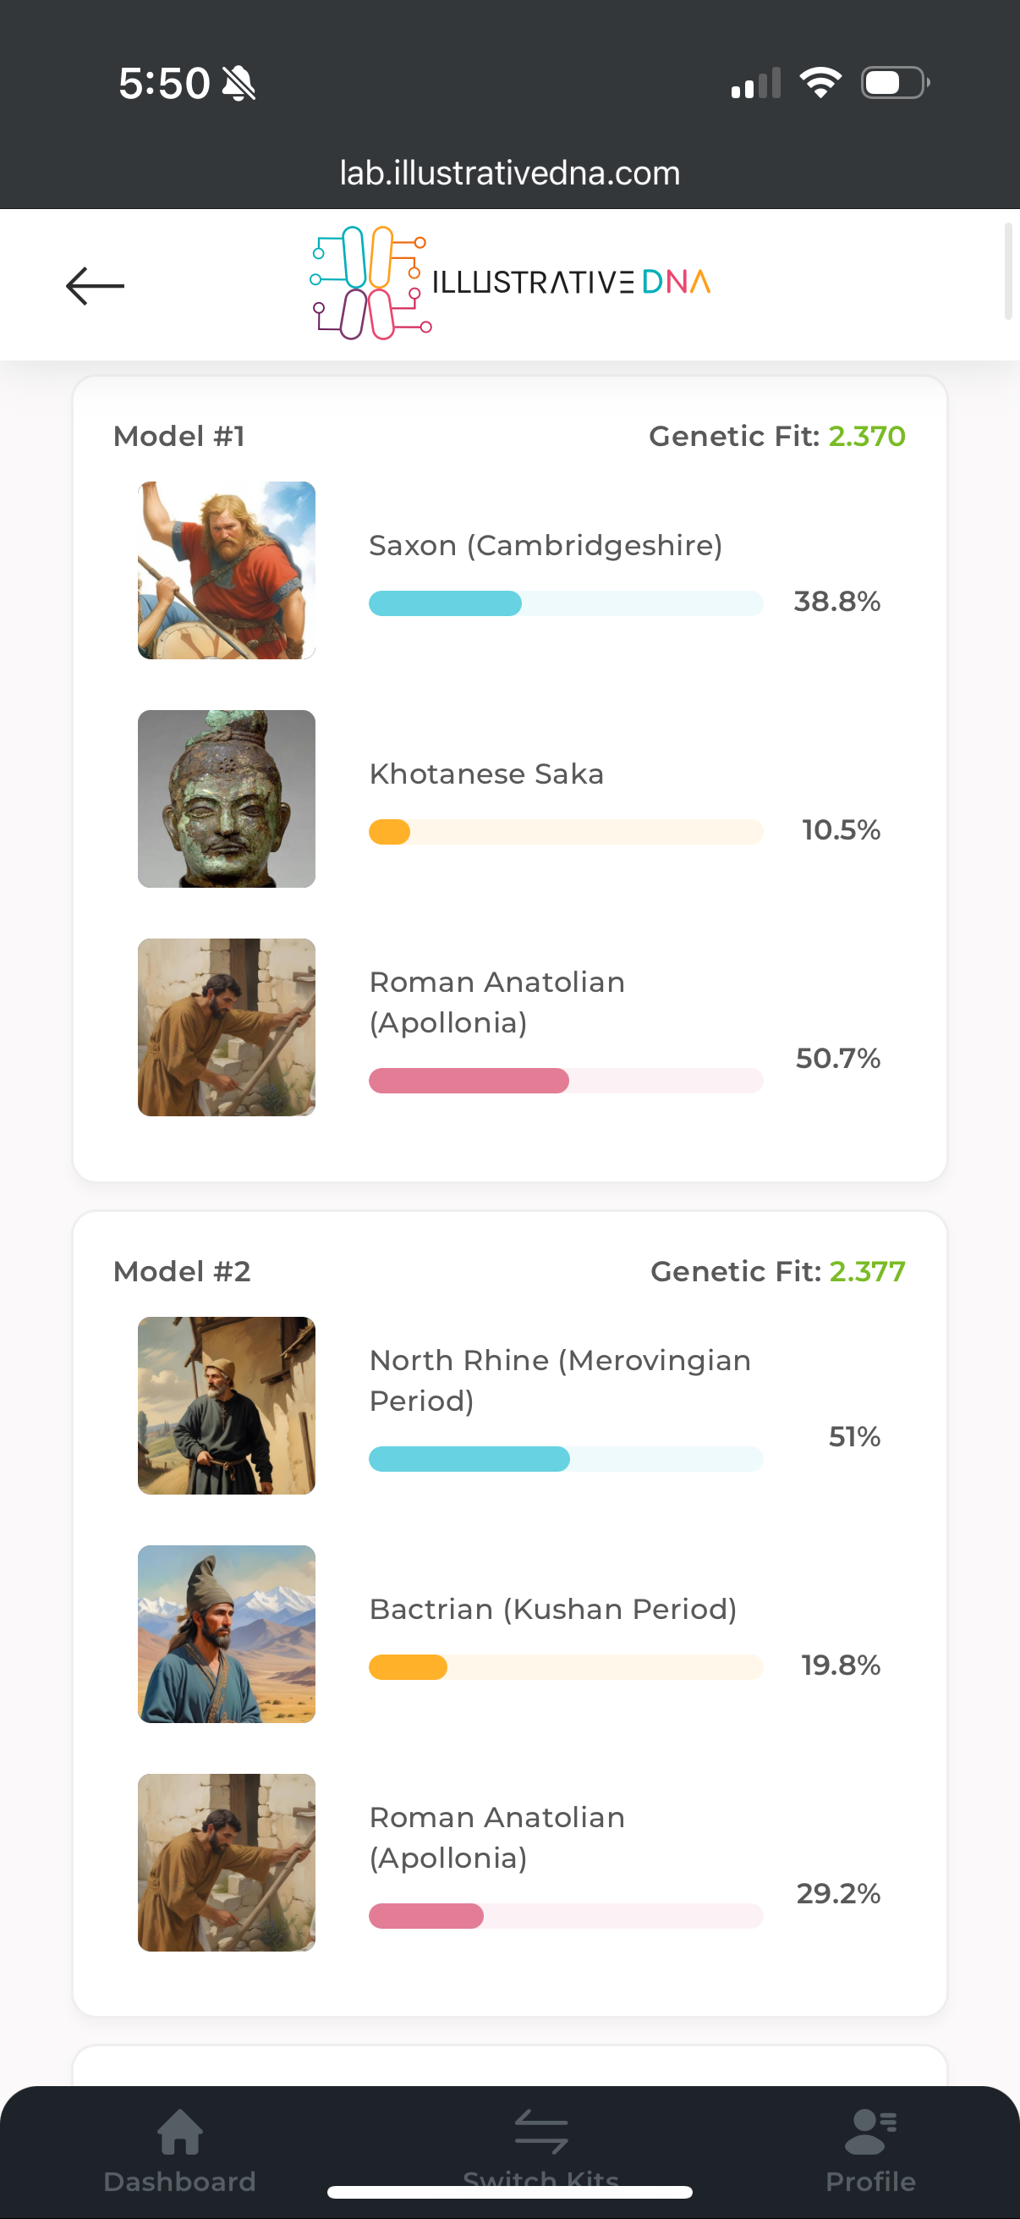
Task: Open North Rhine Merovingian portrait image
Action: tap(227, 1406)
